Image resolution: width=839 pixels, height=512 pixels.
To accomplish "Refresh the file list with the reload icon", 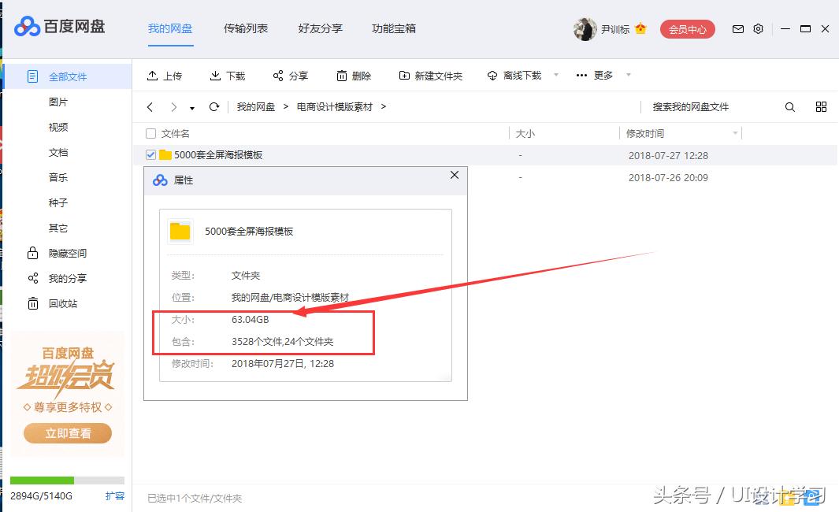I will (213, 106).
